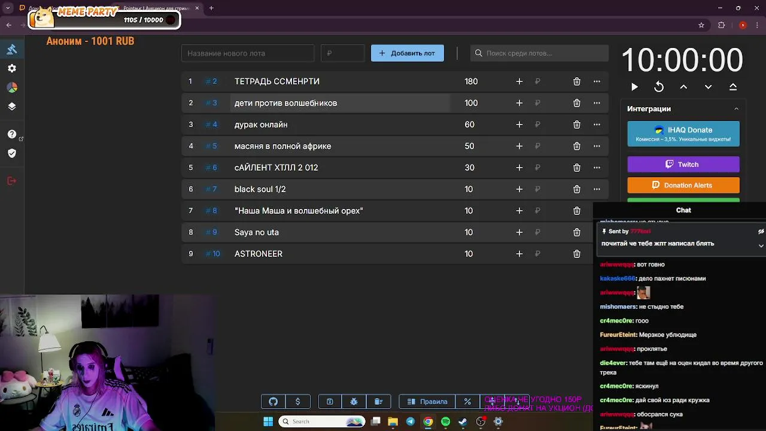The height and width of the screenshot is (431, 766).
Task: Close the Pointauc browser tab
Action: click(x=197, y=8)
